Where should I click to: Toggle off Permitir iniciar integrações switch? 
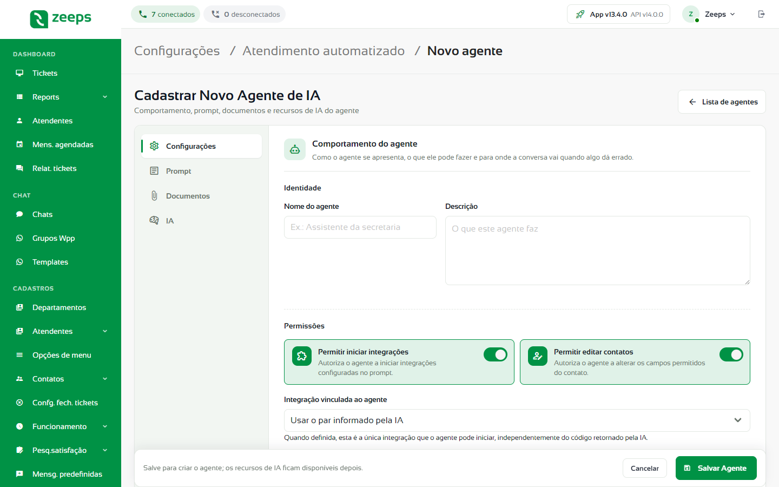(496, 354)
